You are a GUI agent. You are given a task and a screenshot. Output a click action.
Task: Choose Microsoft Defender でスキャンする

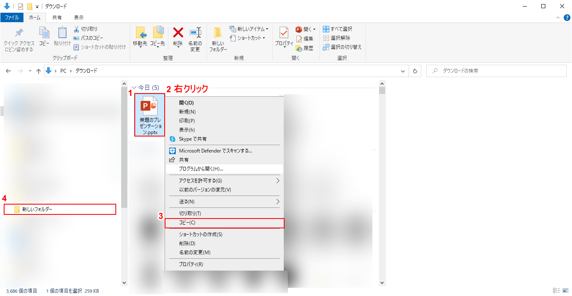pyautogui.click(x=224, y=150)
